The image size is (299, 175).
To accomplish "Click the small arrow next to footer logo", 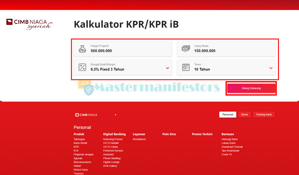I will coord(116,115).
